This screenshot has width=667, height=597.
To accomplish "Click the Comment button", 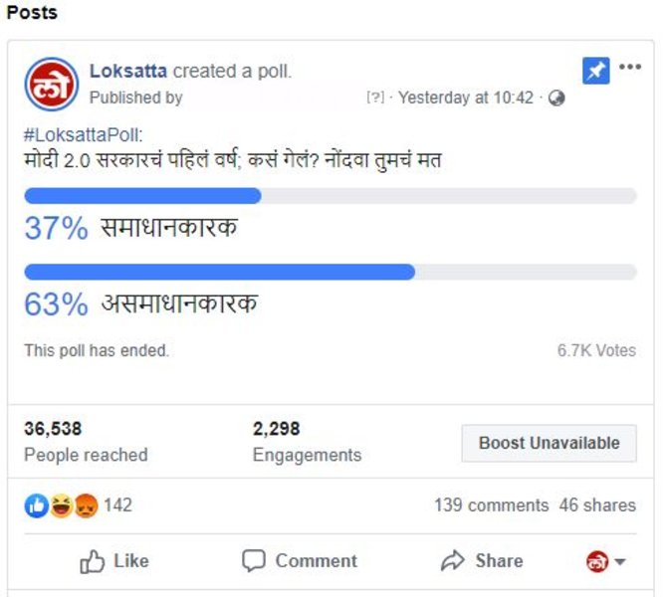I will point(300,561).
